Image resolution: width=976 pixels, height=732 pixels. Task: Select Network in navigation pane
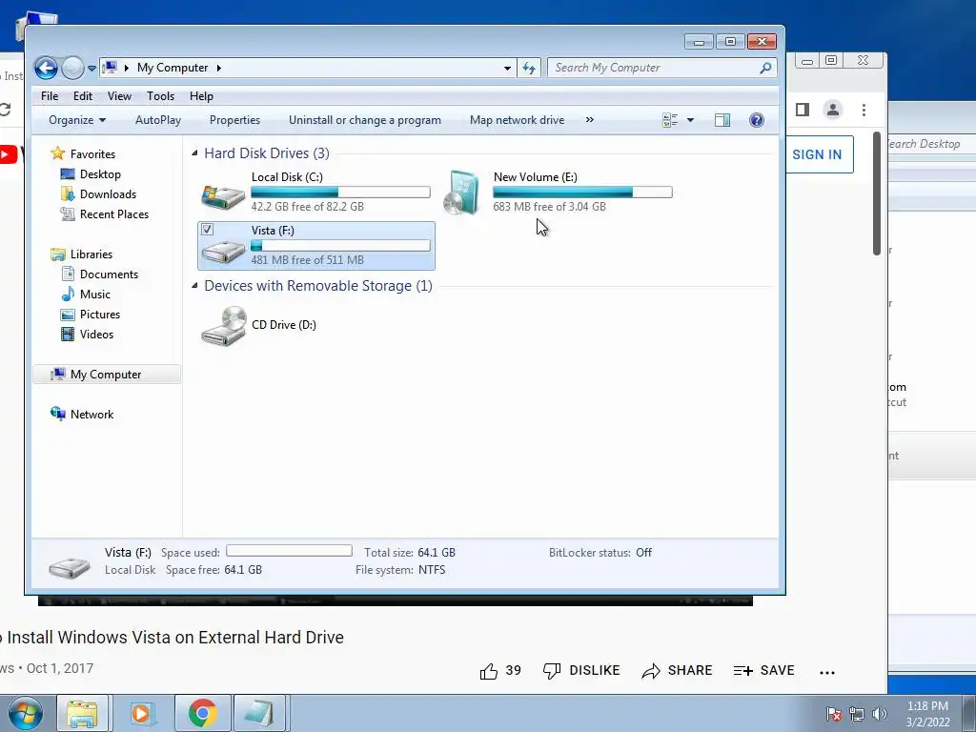(x=91, y=415)
